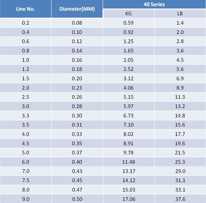Click the Line No. column header

(25, 9)
